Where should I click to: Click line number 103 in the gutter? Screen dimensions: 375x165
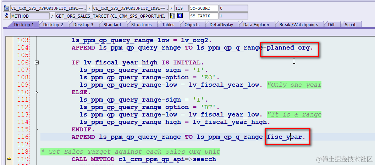click(22, 40)
